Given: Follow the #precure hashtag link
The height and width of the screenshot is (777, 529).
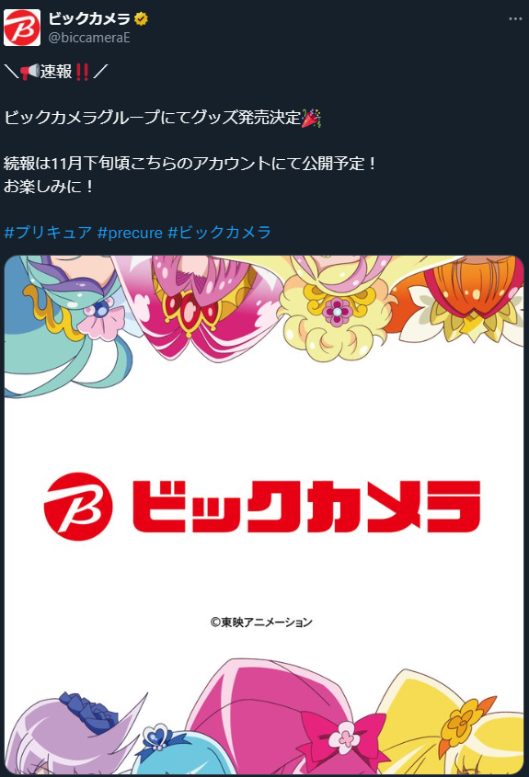Looking at the screenshot, I should (x=130, y=233).
